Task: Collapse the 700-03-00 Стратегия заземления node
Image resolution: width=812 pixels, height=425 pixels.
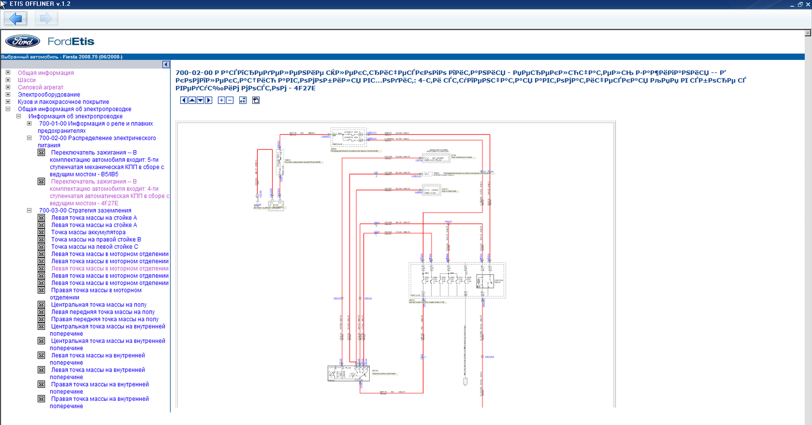Action: 29,211
